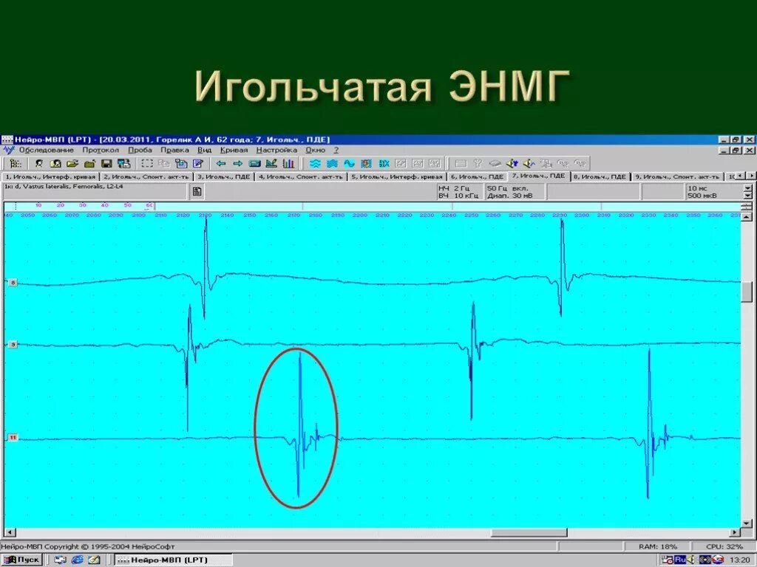Select trace marker labeled 11
Image resolution: width=757 pixels, height=567 pixels.
(13, 438)
